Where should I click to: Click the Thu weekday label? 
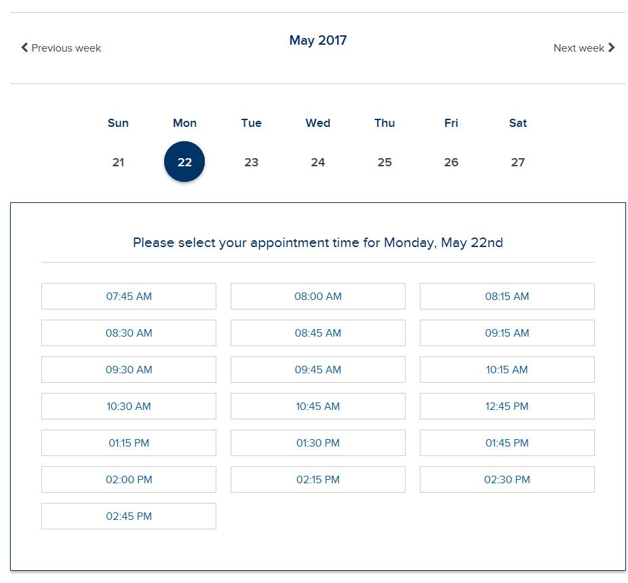(385, 123)
